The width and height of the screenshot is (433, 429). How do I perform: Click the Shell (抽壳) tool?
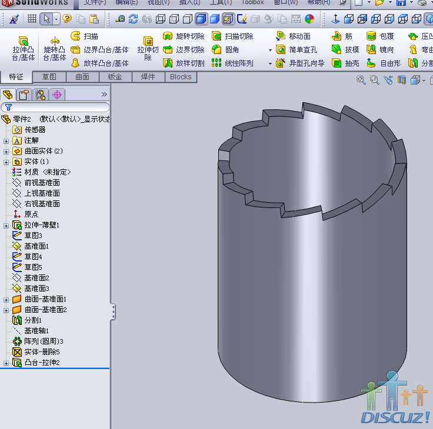tap(345, 63)
